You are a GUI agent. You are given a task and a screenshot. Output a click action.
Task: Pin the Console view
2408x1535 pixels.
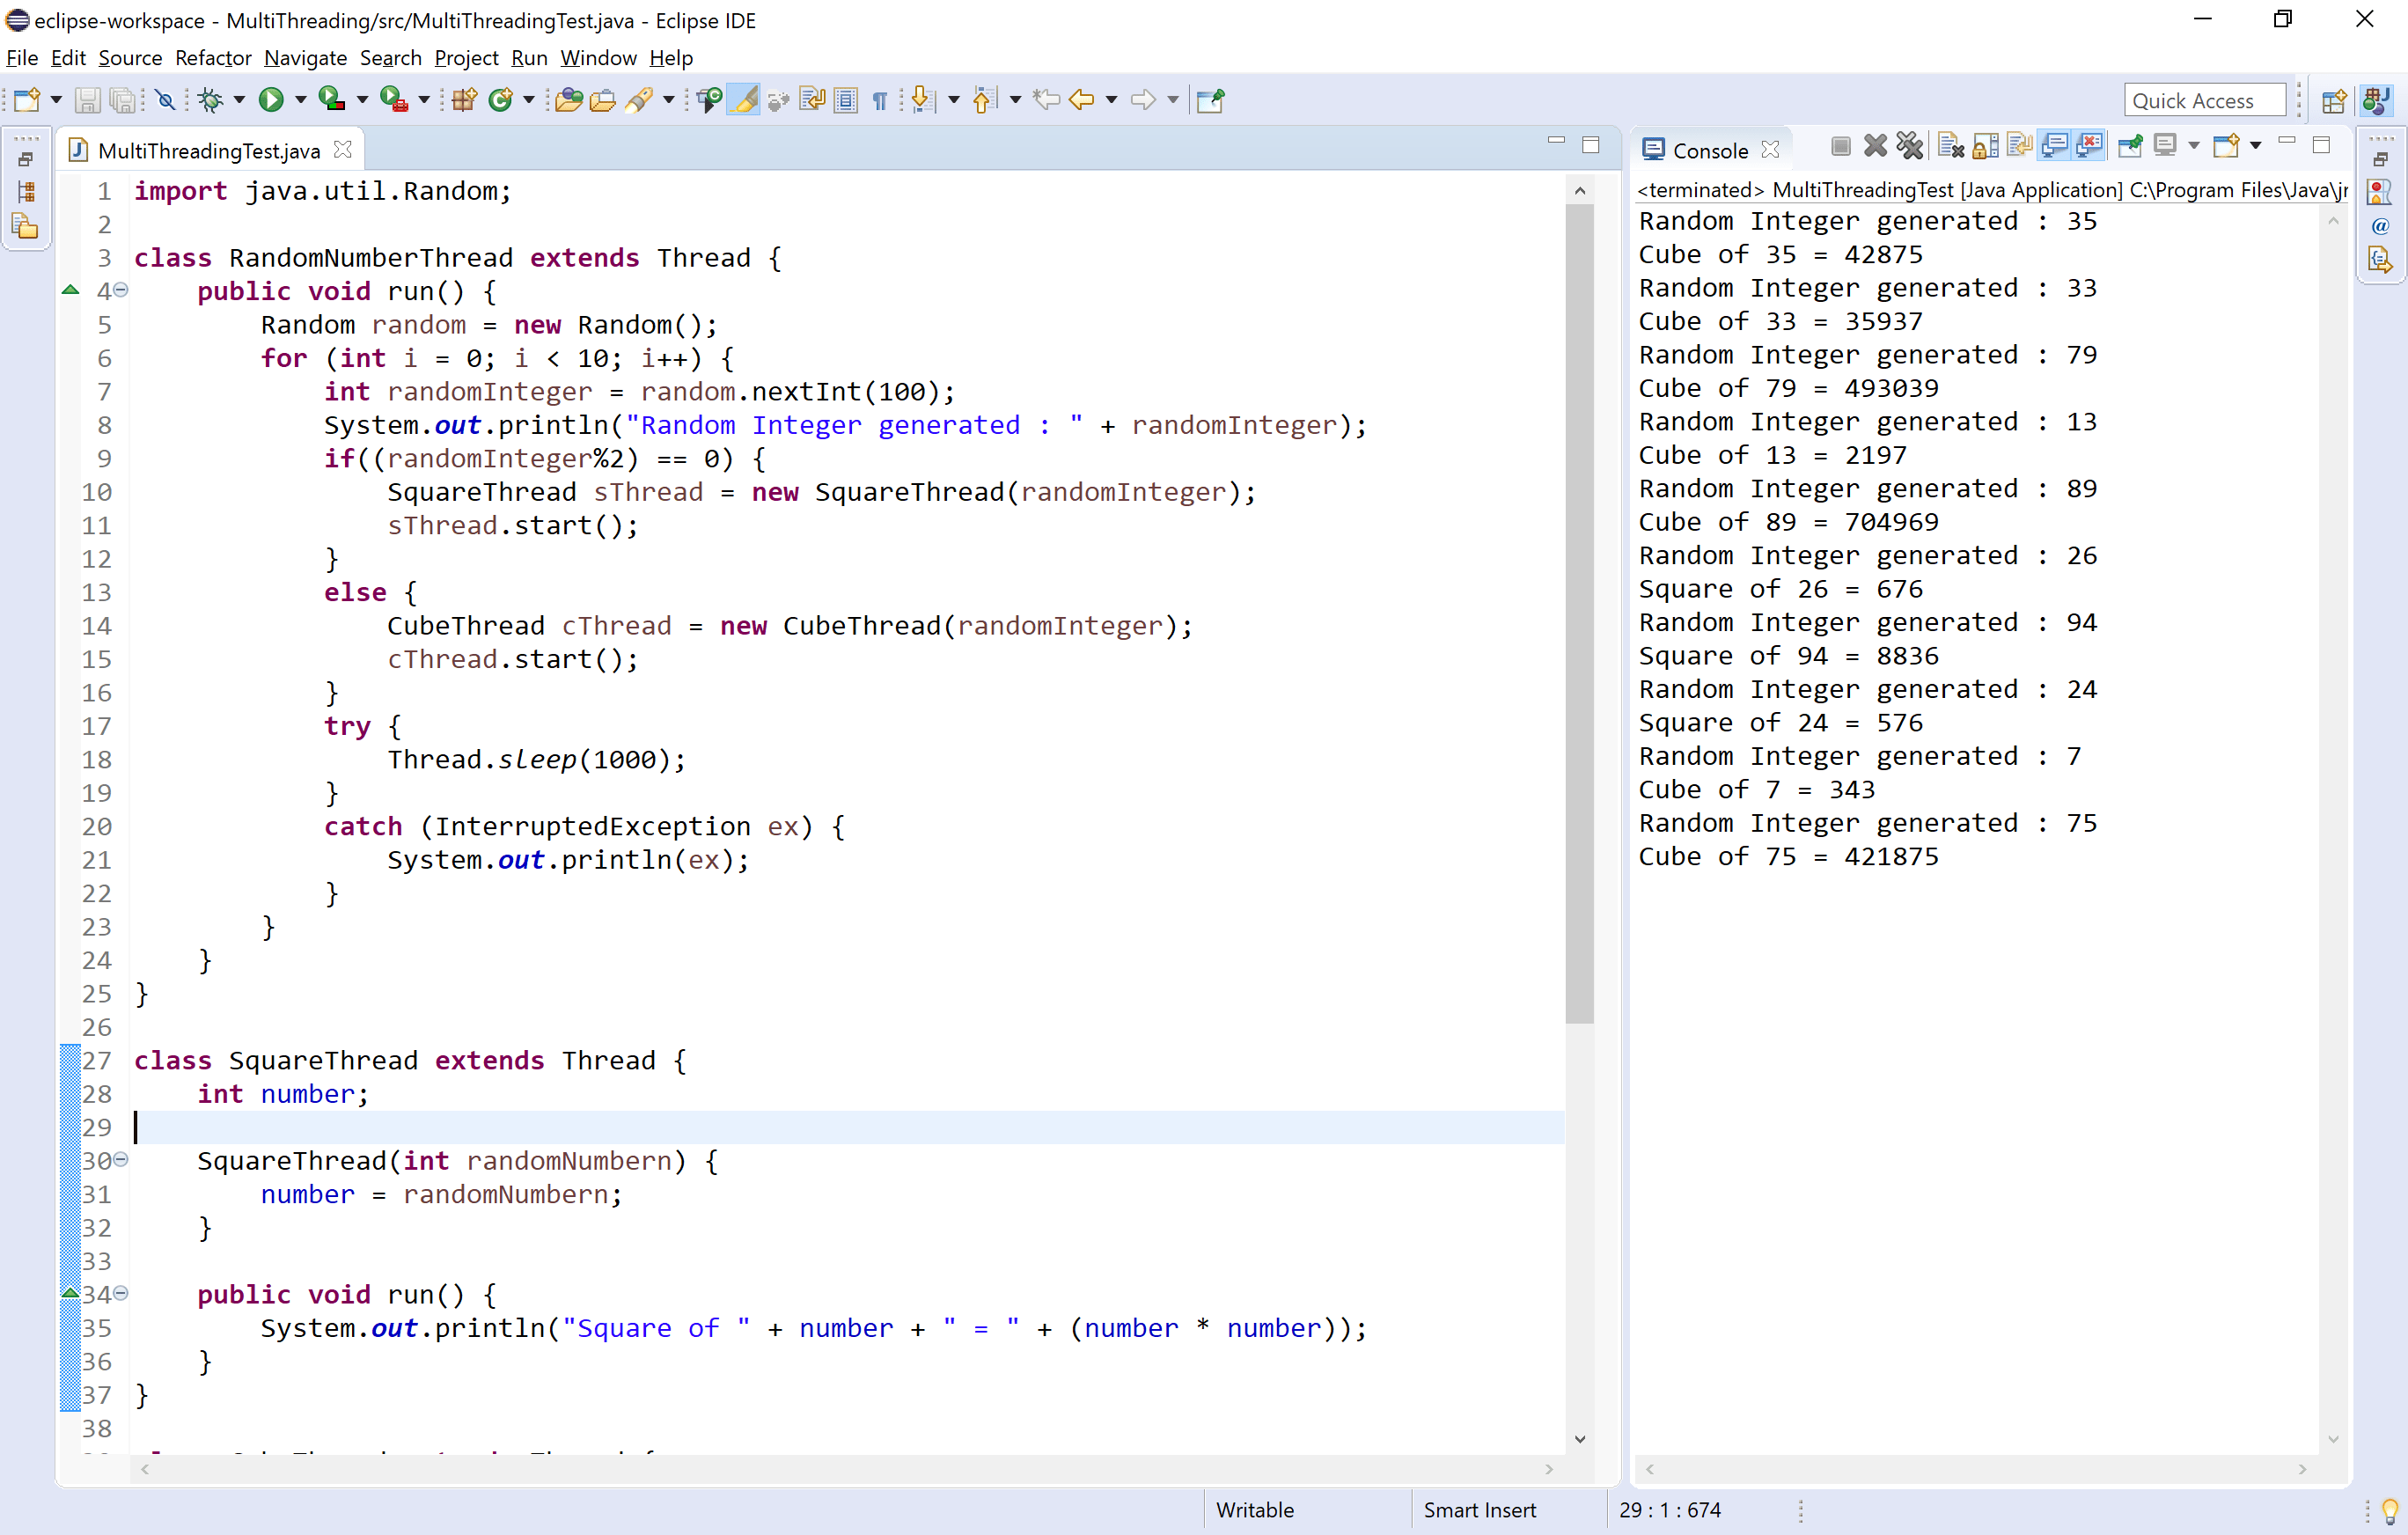[x=2130, y=146]
